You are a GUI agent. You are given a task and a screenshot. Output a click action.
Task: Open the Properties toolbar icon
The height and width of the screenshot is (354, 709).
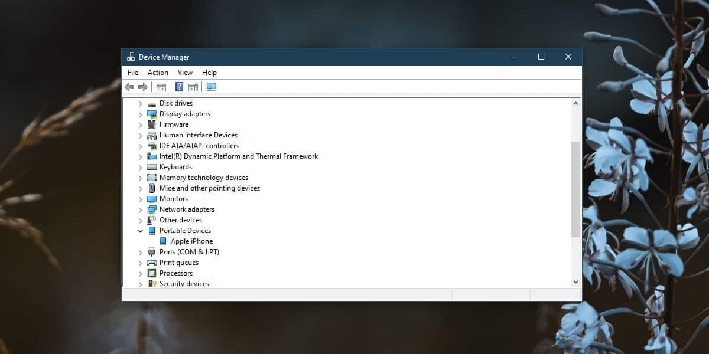tap(161, 87)
